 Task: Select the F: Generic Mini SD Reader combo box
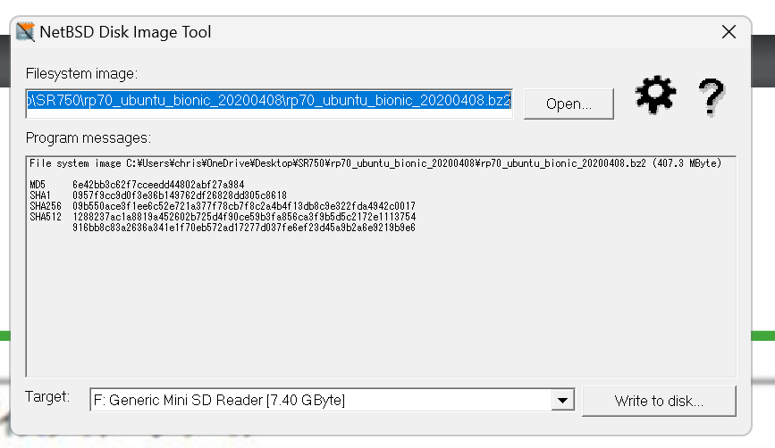click(x=333, y=400)
